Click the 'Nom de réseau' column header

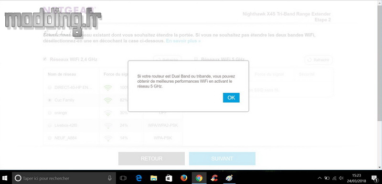pos(62,75)
